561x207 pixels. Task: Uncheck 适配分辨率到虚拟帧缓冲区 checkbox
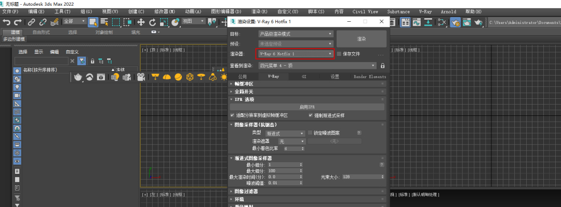(x=233, y=115)
